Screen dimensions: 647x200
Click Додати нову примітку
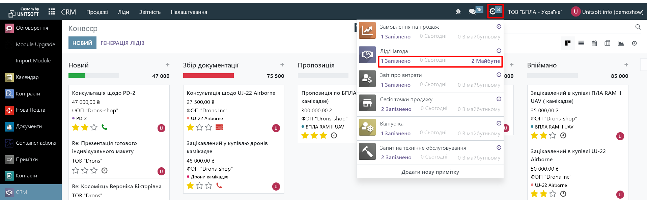coord(430,172)
